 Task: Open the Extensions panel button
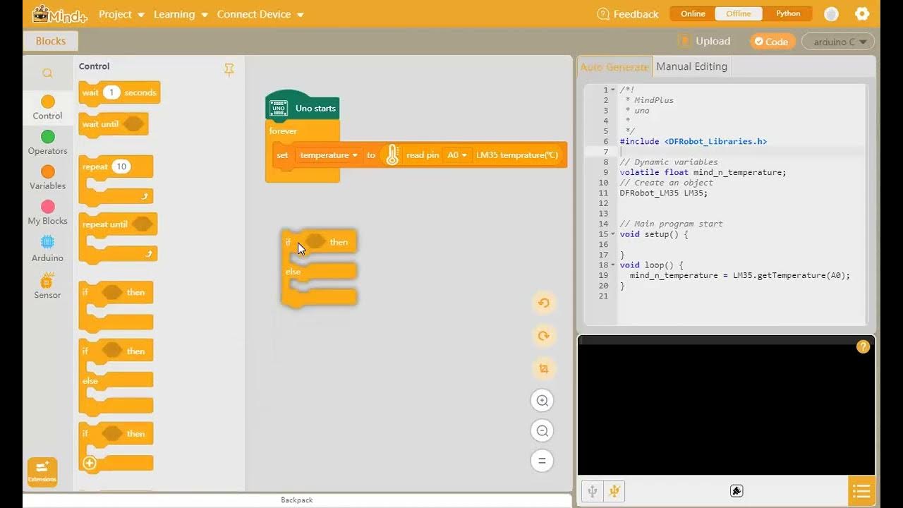coord(42,472)
